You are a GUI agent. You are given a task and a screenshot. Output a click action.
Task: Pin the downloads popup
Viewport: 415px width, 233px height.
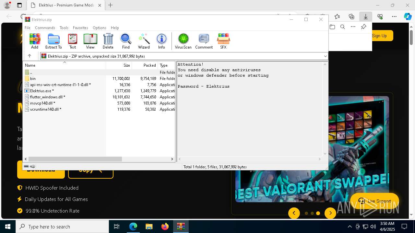(x=363, y=27)
